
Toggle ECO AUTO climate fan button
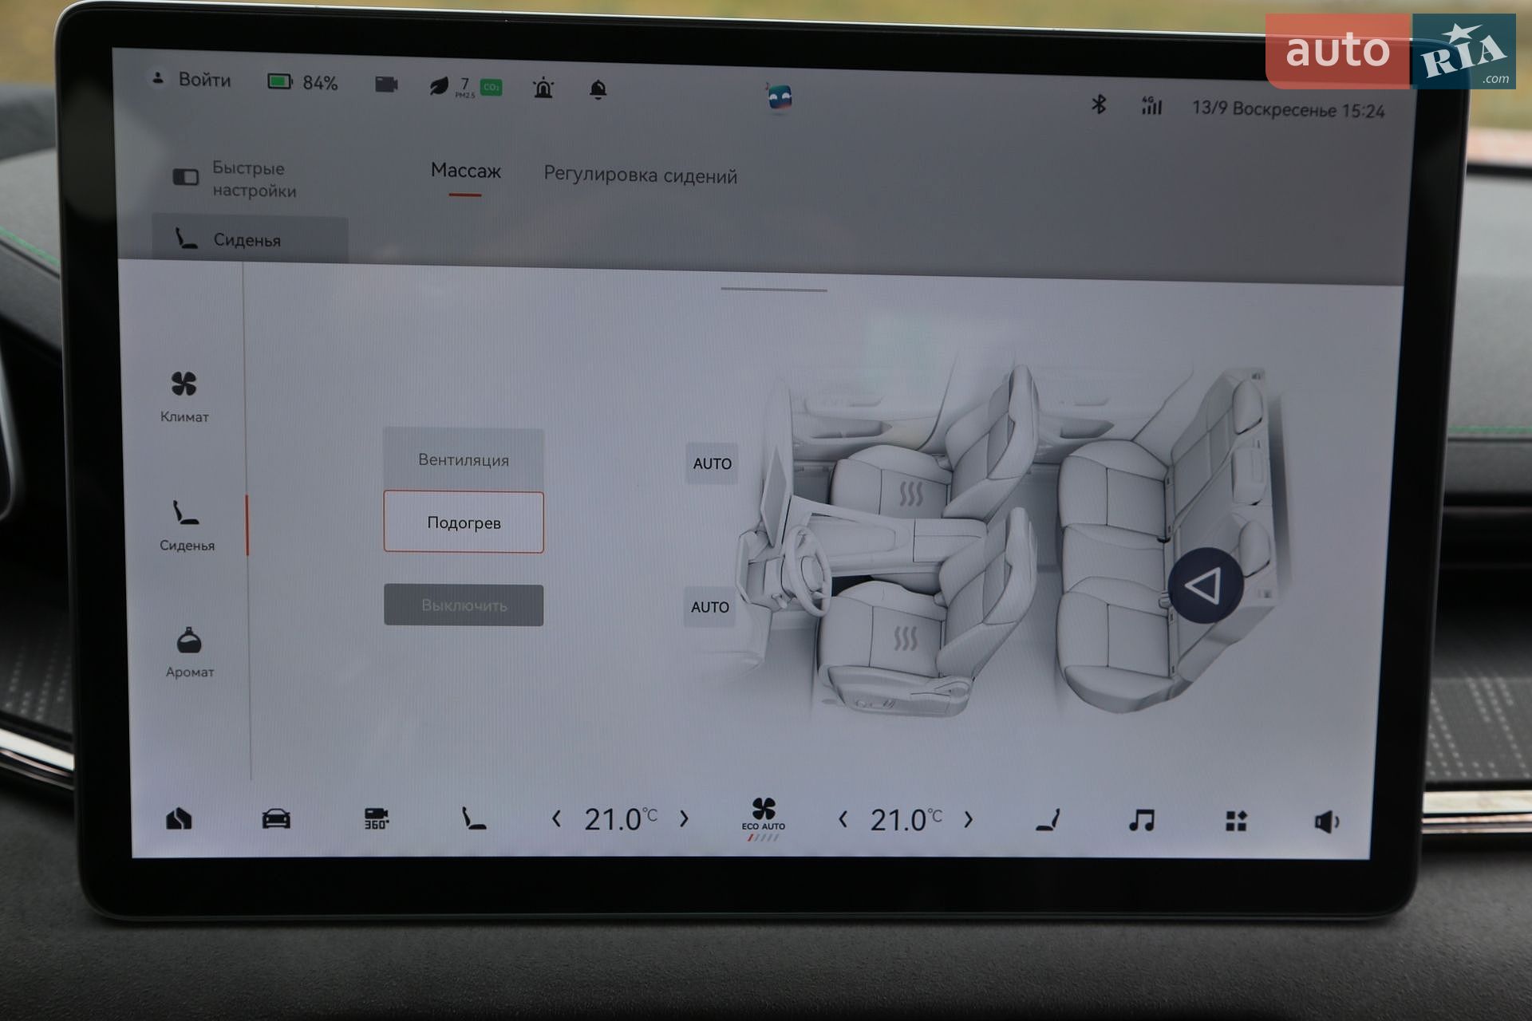(764, 818)
